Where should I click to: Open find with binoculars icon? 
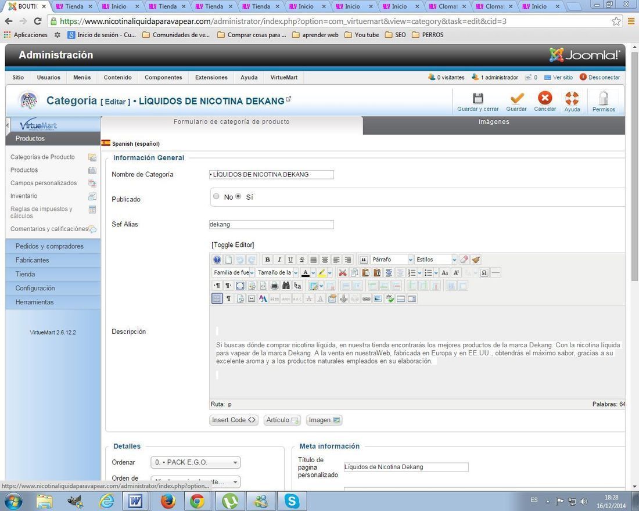coord(286,286)
